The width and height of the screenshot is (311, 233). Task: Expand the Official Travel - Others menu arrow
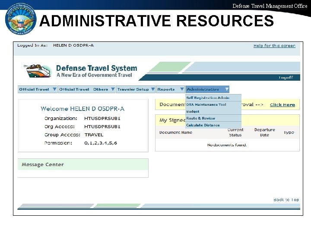coord(113,89)
